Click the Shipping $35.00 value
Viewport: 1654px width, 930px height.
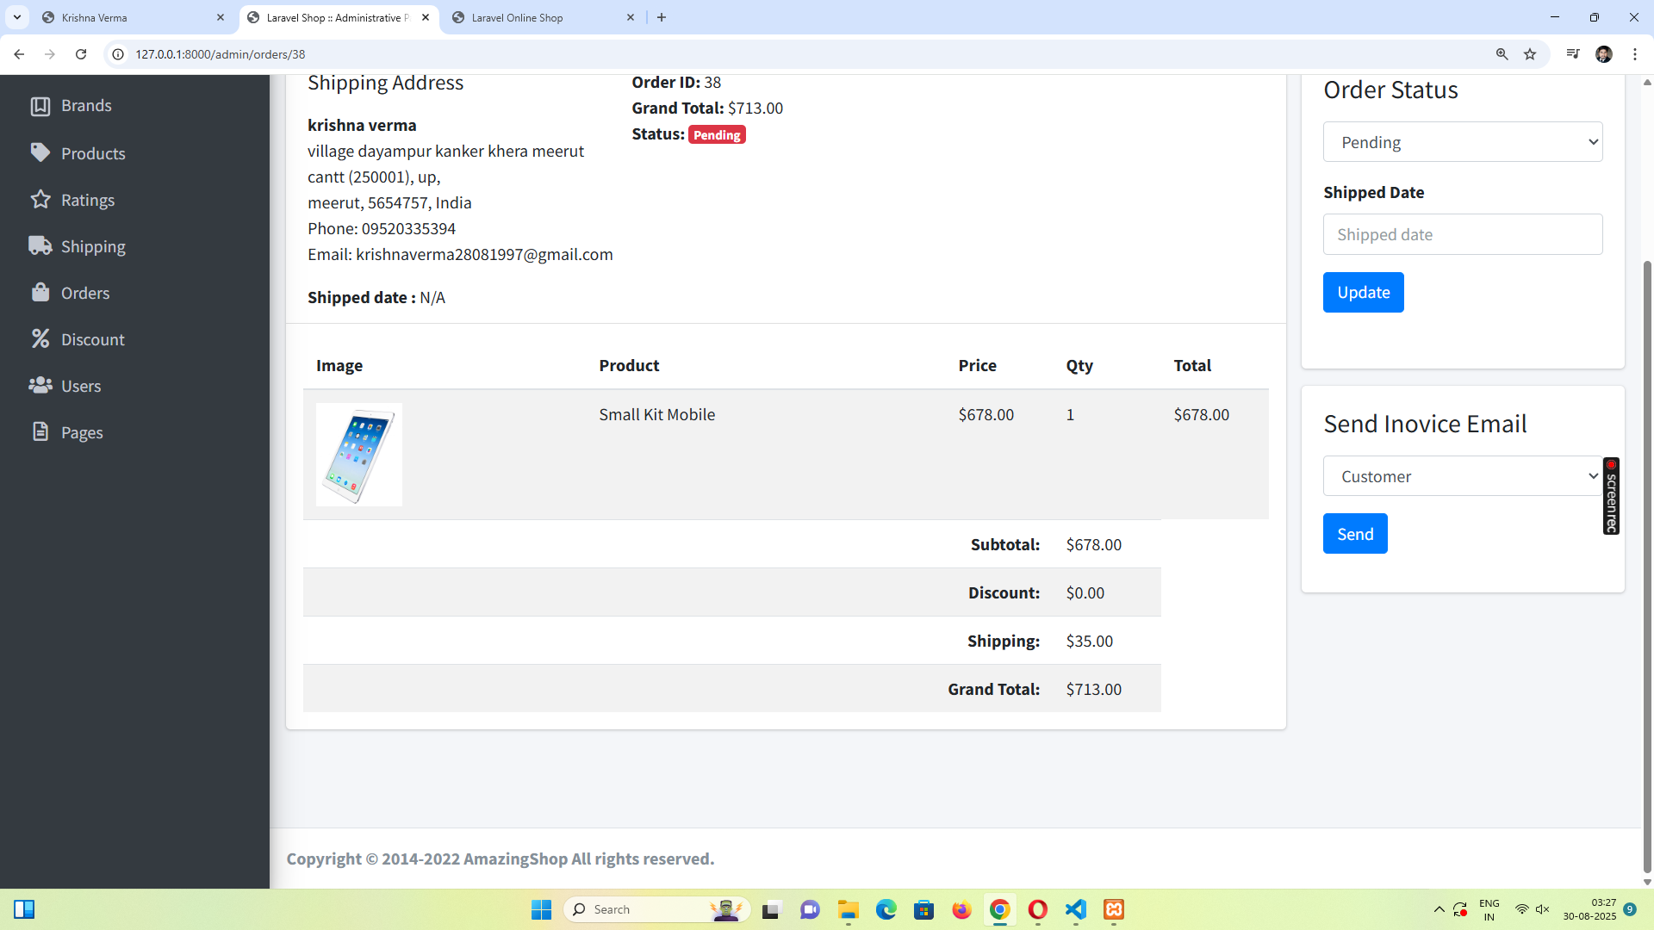[1089, 641]
